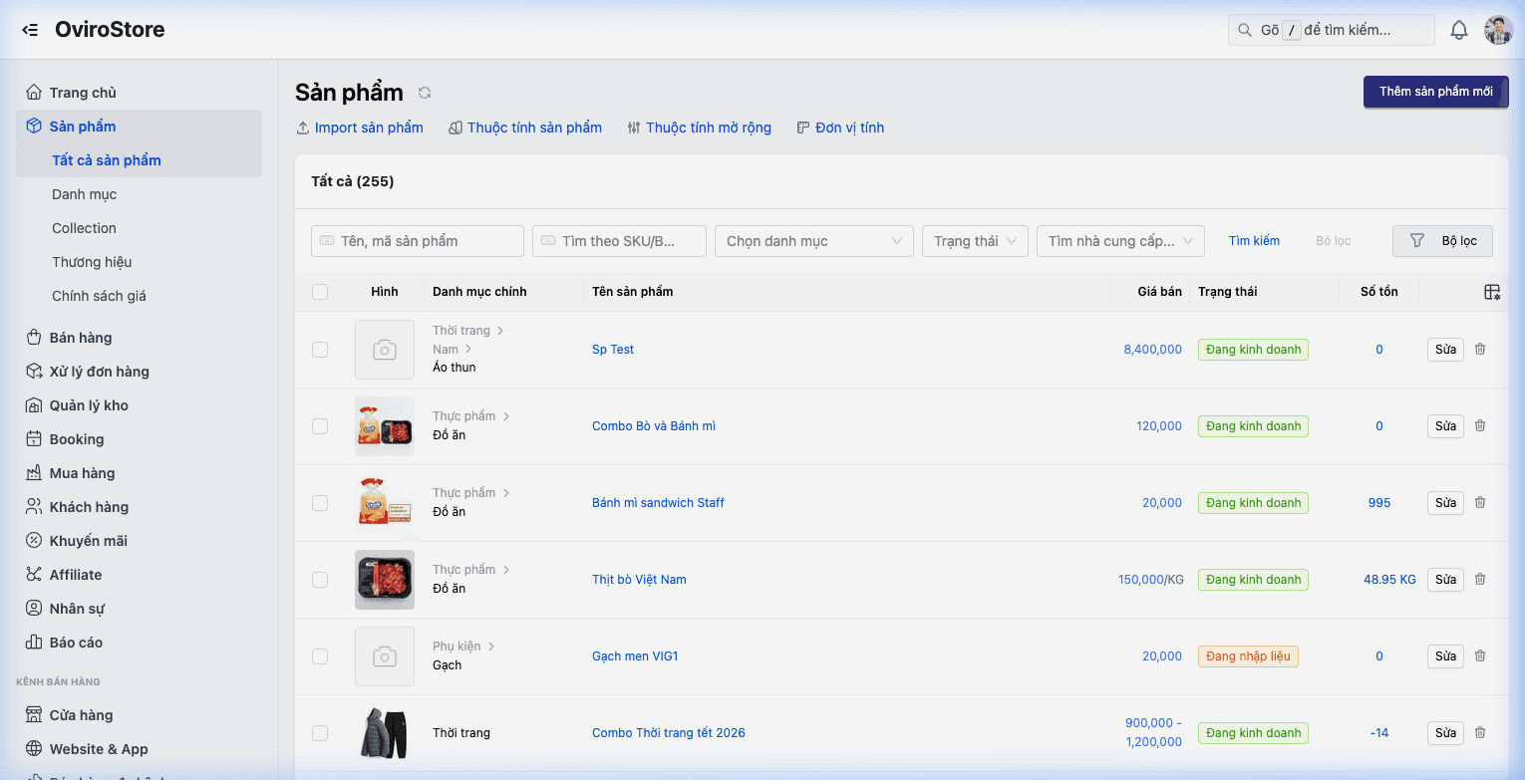Open the column settings icon above Số tồn
This screenshot has width=1525, height=780.
[x=1491, y=291]
